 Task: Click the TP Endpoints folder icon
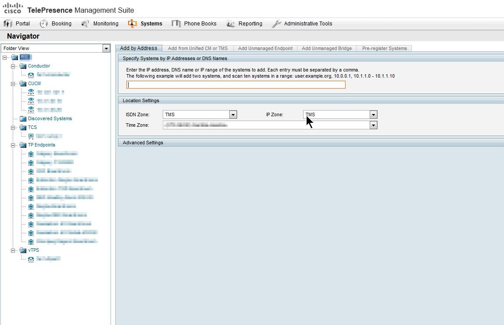(x=23, y=145)
